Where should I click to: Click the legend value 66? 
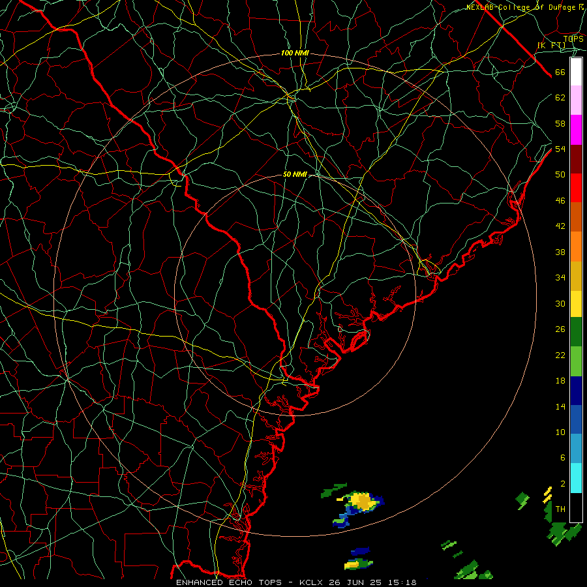560,72
